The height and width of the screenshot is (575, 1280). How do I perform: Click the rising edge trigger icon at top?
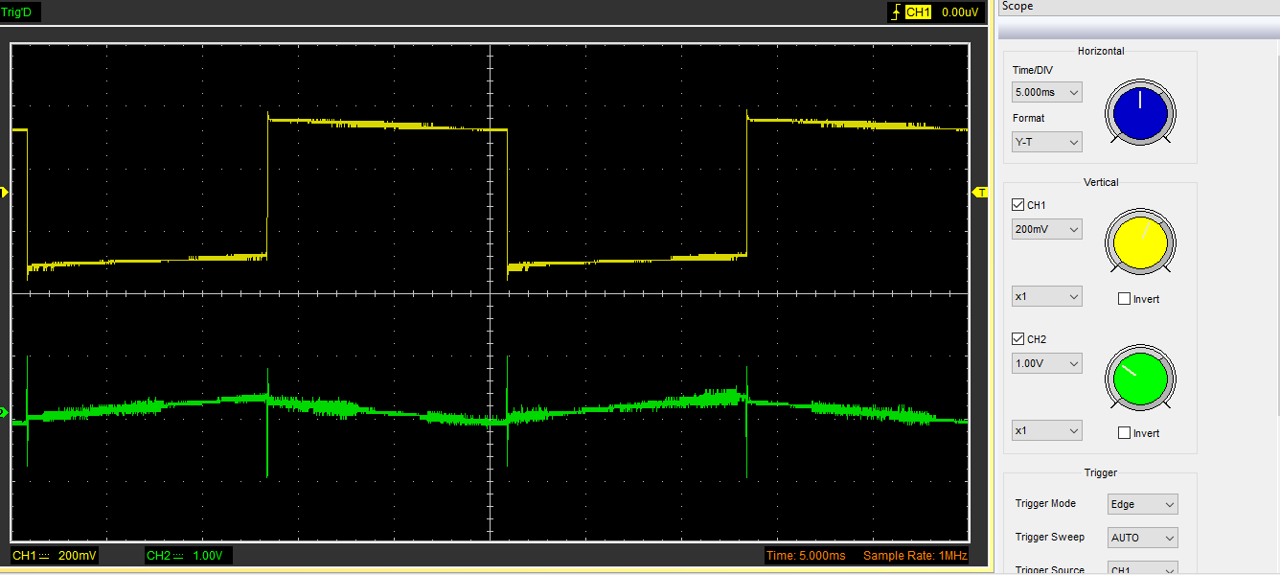[x=895, y=12]
